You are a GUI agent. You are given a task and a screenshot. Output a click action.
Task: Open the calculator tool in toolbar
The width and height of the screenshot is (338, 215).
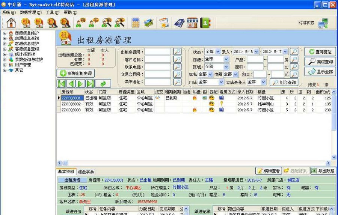pos(136,23)
